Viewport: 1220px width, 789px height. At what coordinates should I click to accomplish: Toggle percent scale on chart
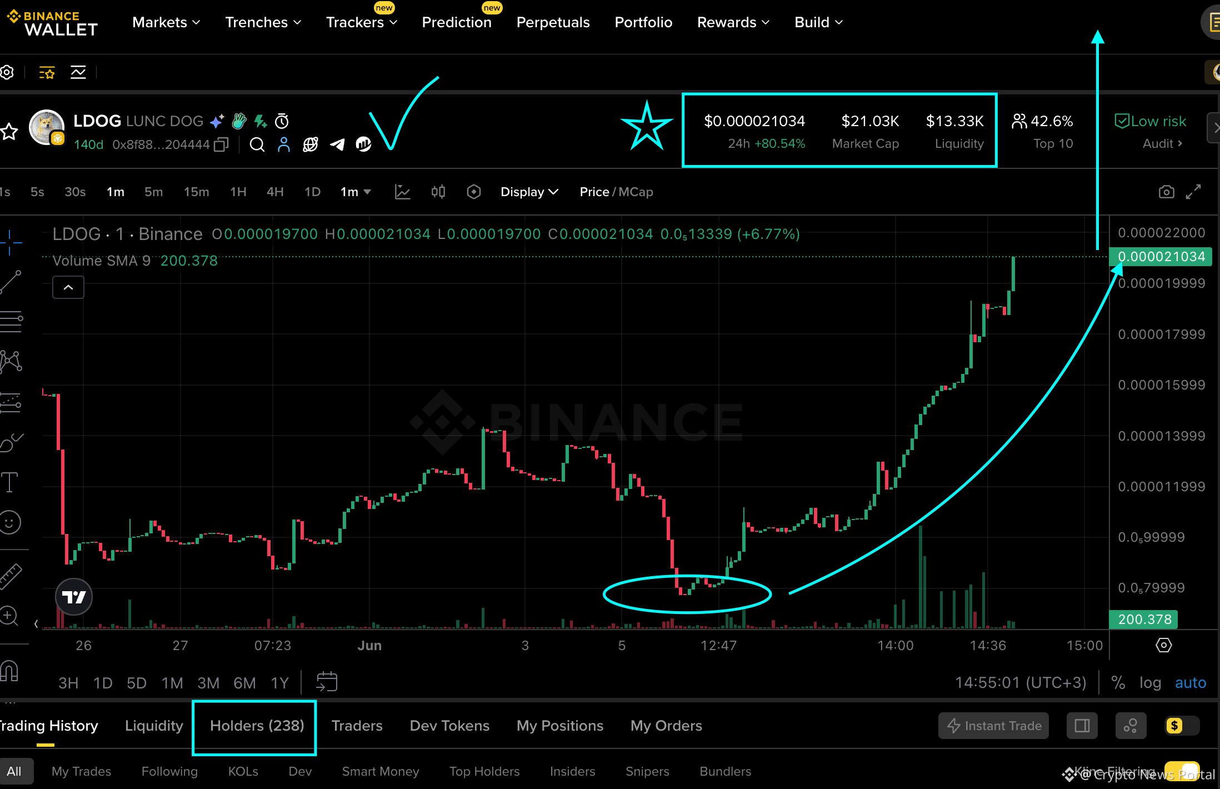pos(1118,682)
